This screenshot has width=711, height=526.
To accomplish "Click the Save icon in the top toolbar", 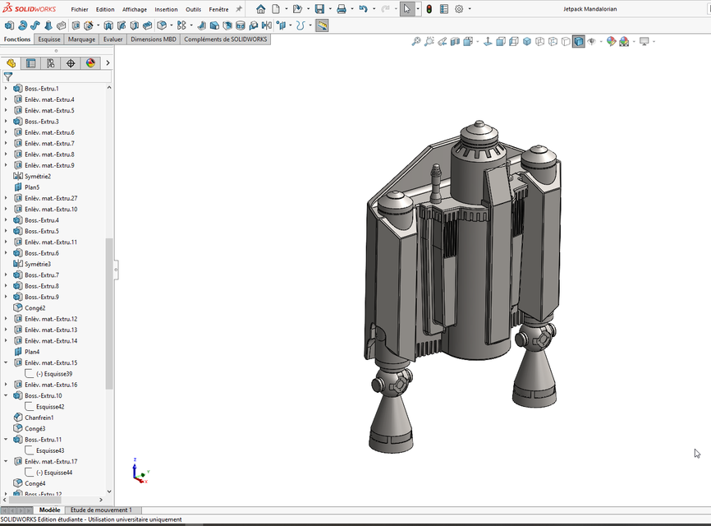I will coord(320,8).
